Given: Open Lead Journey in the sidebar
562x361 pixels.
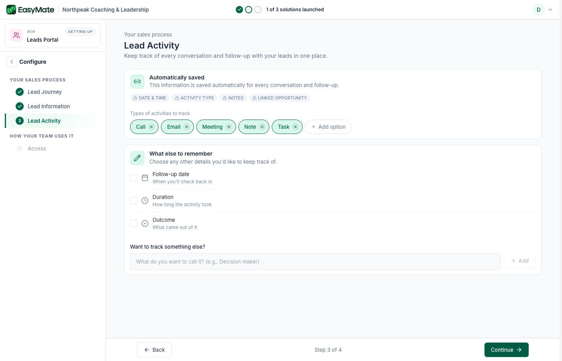Looking at the screenshot, I should pyautogui.click(x=51, y=92).
